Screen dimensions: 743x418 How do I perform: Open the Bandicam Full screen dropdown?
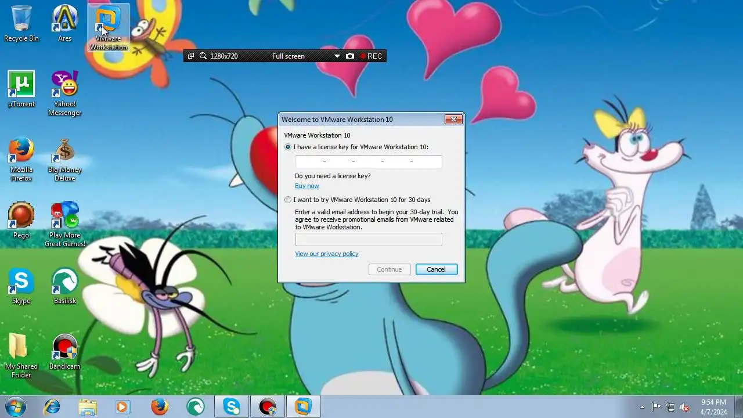coord(337,56)
